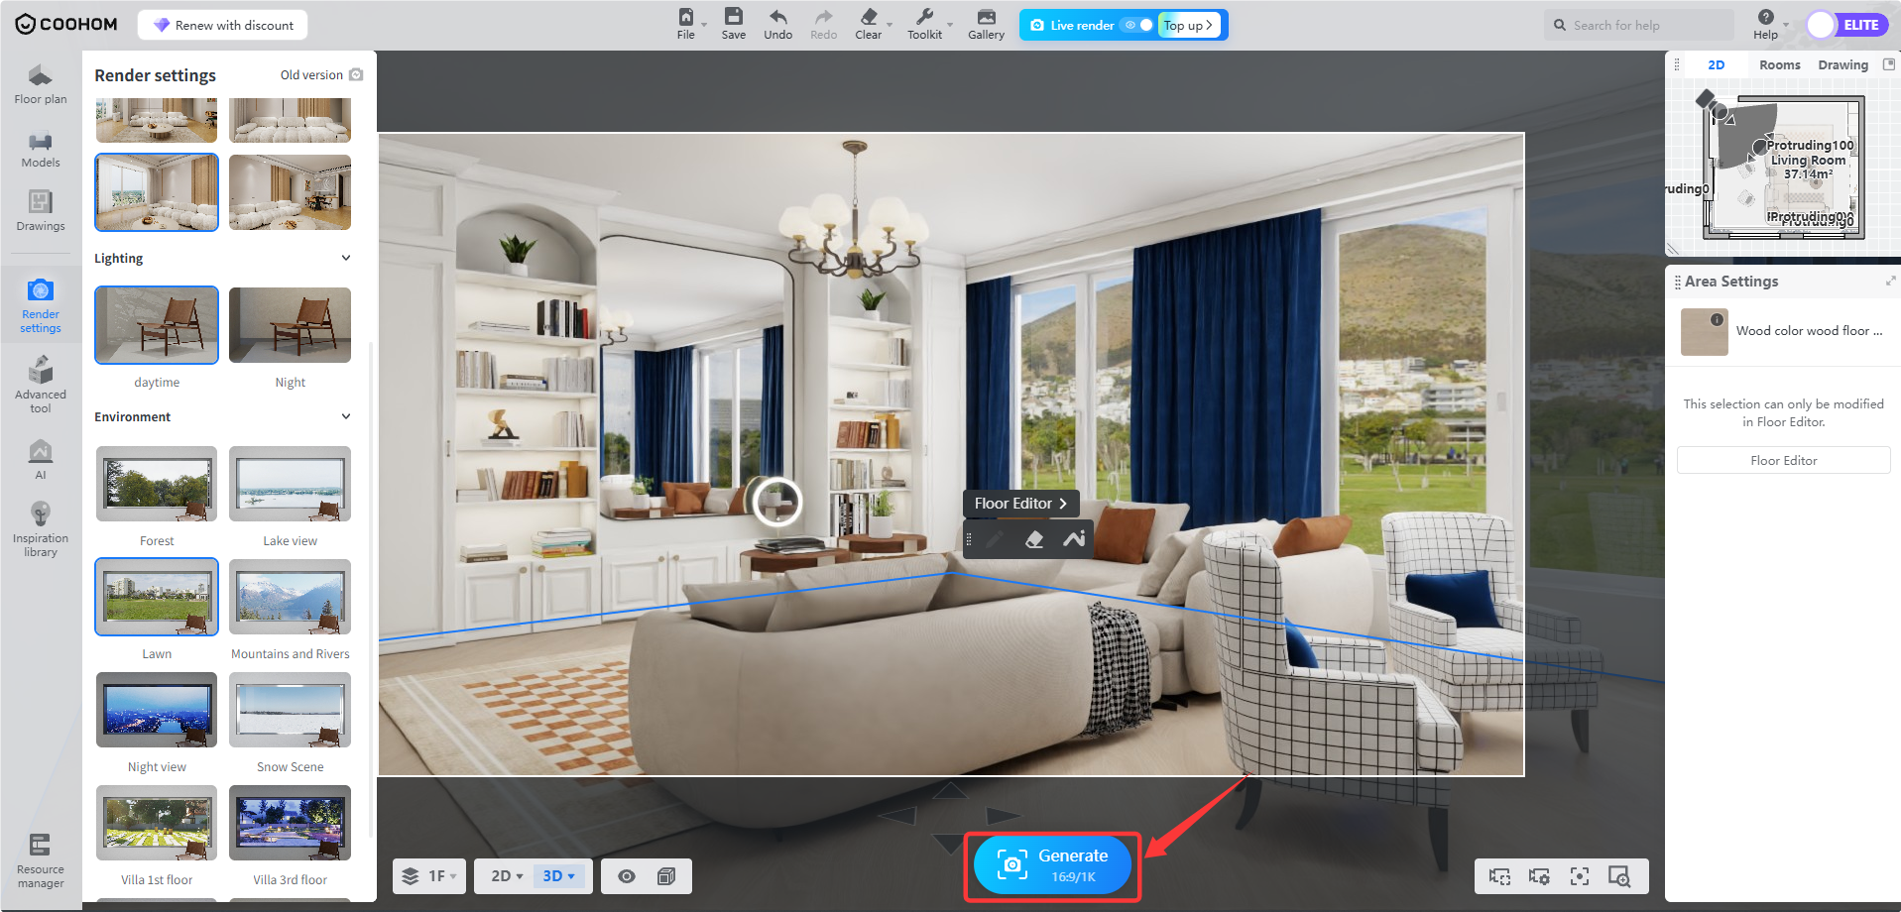Select the Night view environment
This screenshot has height=912, width=1901.
(157, 710)
